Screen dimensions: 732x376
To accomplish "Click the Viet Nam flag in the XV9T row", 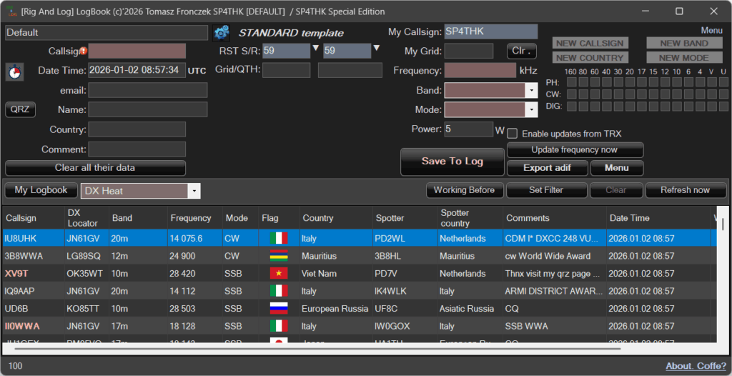I will point(278,274).
